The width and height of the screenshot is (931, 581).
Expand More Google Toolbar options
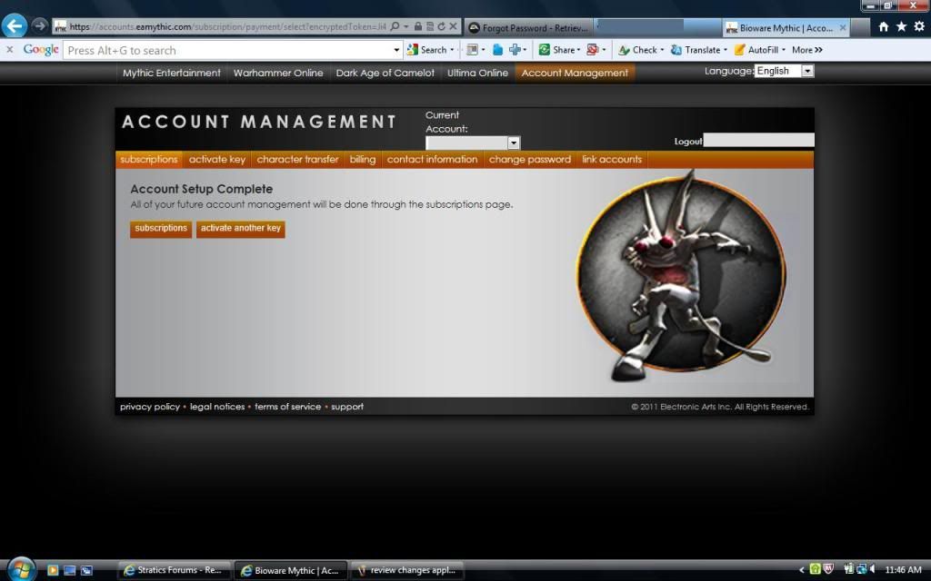click(x=807, y=50)
